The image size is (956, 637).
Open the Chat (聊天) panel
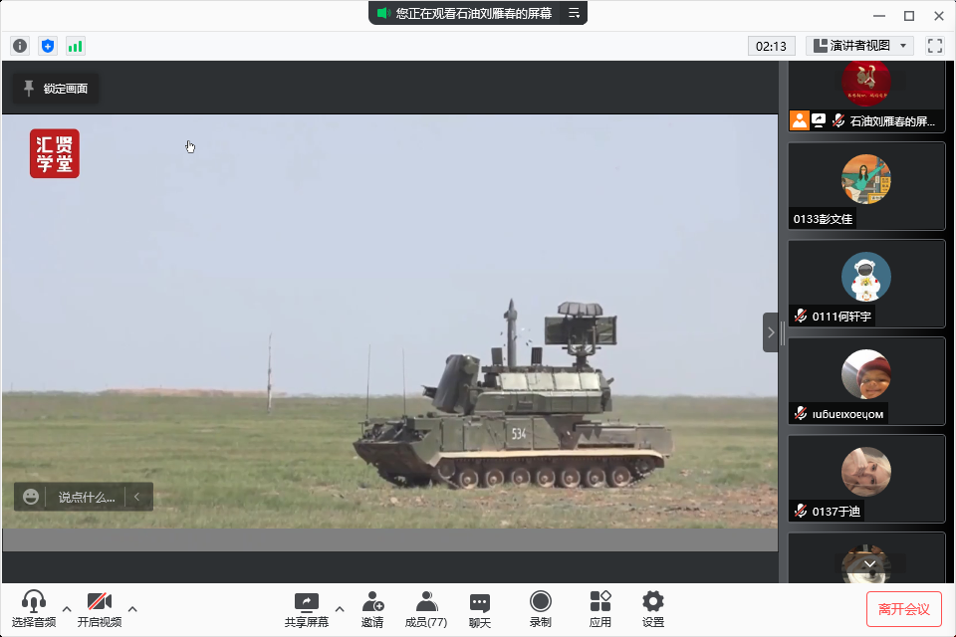480,609
